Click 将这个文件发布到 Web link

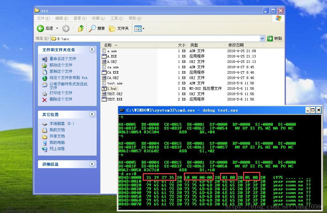pyautogui.click(x=69, y=78)
